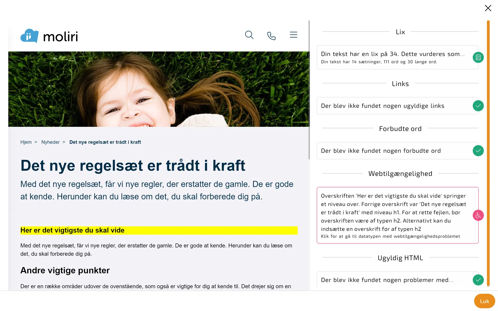The height and width of the screenshot is (311, 498).
Task: Click the green Lix document icon
Action: (478, 57)
